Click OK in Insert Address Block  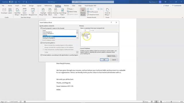(x=104, y=60)
